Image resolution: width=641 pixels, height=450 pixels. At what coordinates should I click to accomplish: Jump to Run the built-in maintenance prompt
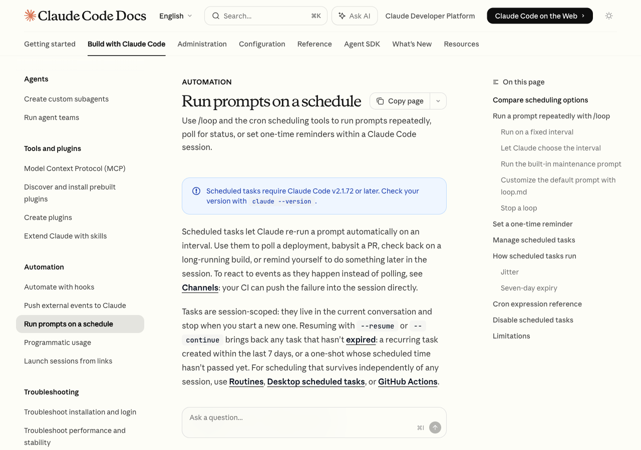pos(561,164)
